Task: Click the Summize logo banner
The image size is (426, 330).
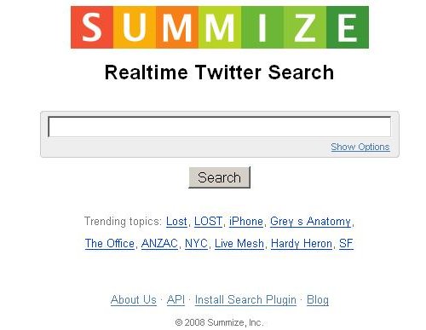Action: 220,27
